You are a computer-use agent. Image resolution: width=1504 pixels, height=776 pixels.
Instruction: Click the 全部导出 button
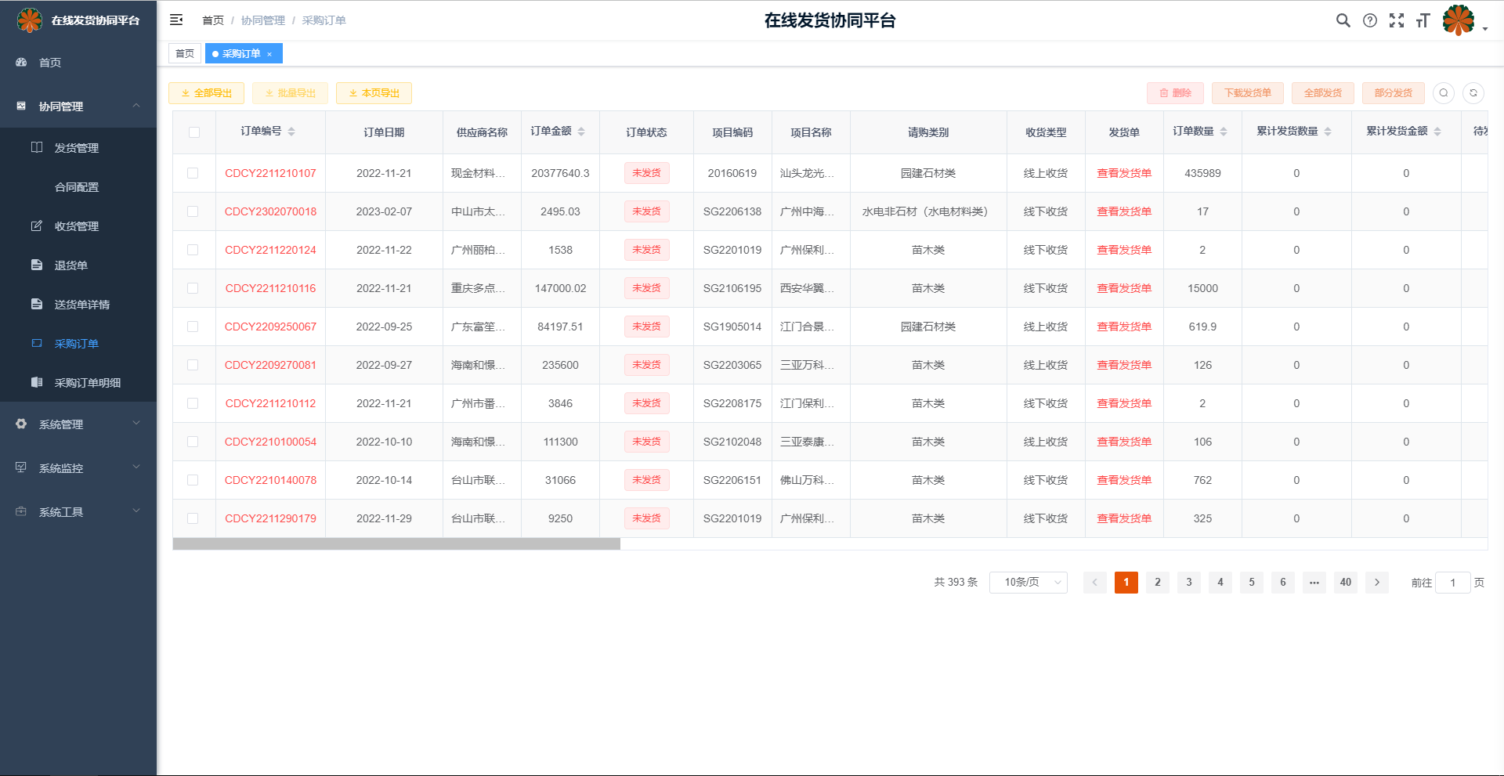coord(206,93)
